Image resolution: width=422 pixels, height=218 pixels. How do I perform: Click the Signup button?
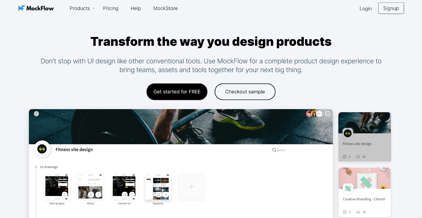pyautogui.click(x=391, y=8)
